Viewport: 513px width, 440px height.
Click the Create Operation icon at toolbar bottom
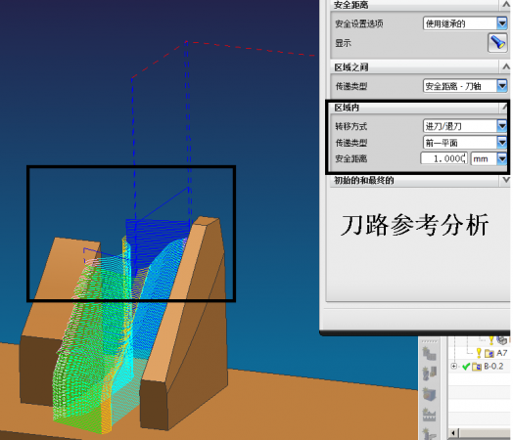click(x=429, y=434)
